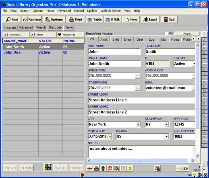This screenshot has width=209, height=178.
Task: Click vertical scrollbar down arrow of form
Action: point(197,156)
